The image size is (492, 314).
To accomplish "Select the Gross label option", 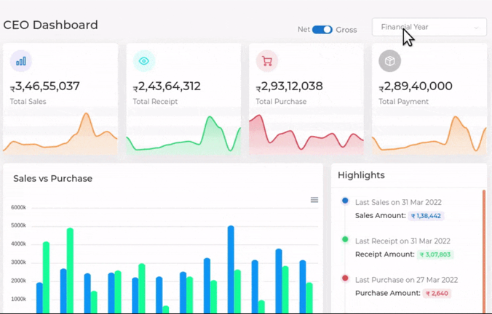I will click(346, 30).
